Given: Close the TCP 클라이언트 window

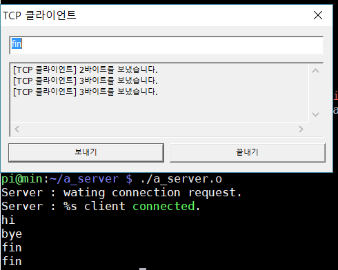Looking at the screenshot, I should pos(318,15).
